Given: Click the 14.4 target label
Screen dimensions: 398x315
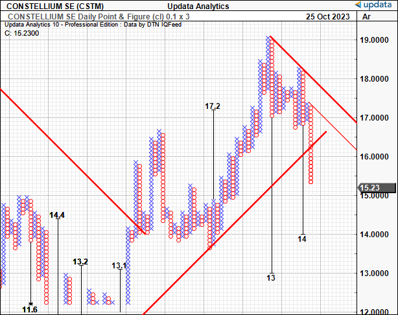Looking at the screenshot, I should (x=57, y=215).
